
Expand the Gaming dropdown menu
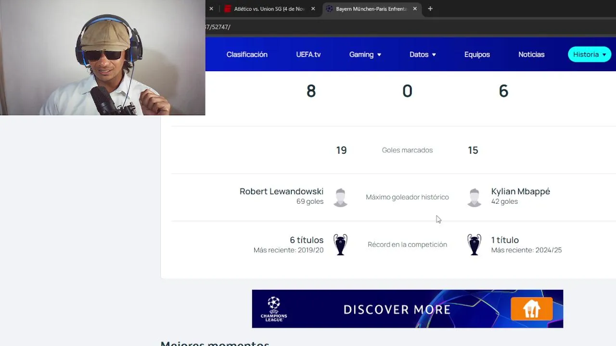365,54
